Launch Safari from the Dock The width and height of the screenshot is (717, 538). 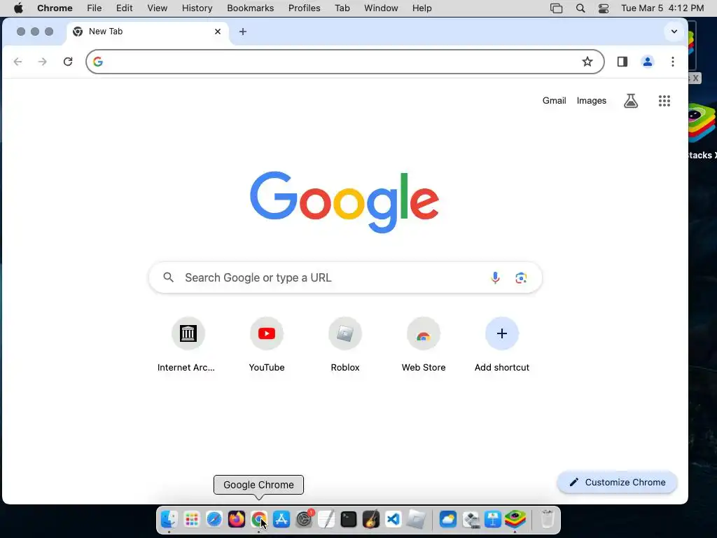214,519
